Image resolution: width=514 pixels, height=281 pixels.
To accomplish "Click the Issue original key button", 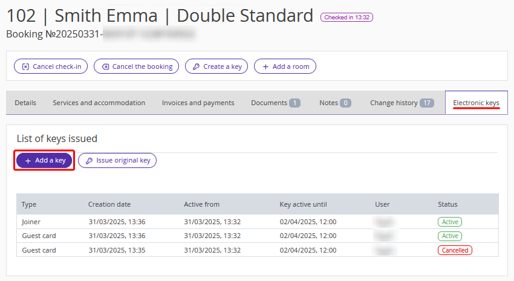I will point(117,160).
